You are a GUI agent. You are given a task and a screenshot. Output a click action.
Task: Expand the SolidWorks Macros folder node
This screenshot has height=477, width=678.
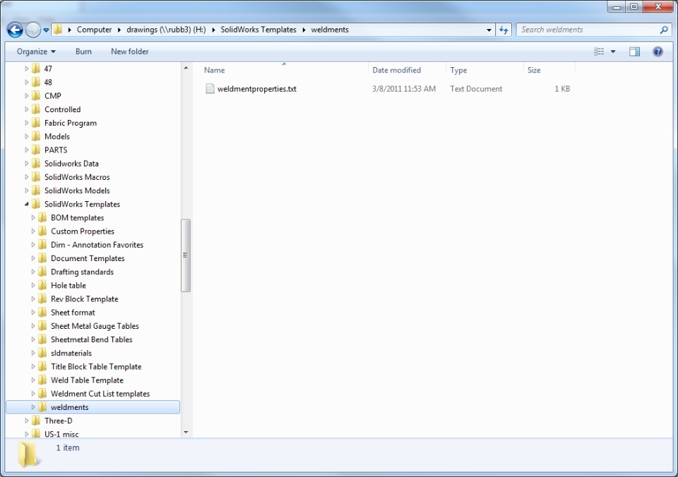(x=26, y=177)
